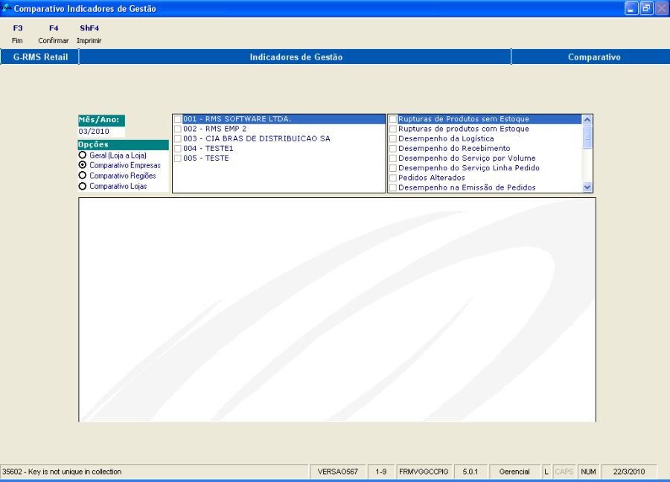670x482 pixels.
Task: Click the indicators list scroll up arrow
Action: (587, 120)
